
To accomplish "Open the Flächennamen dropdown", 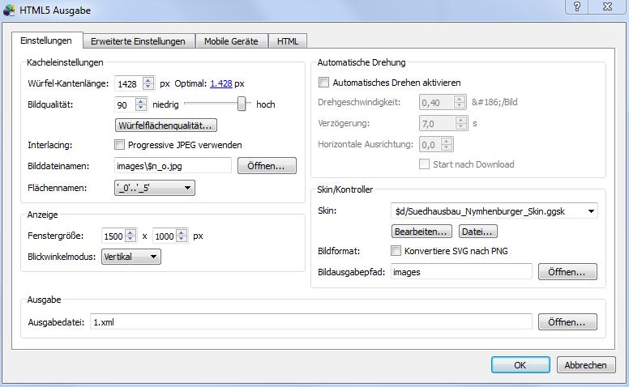I will 155,188.
